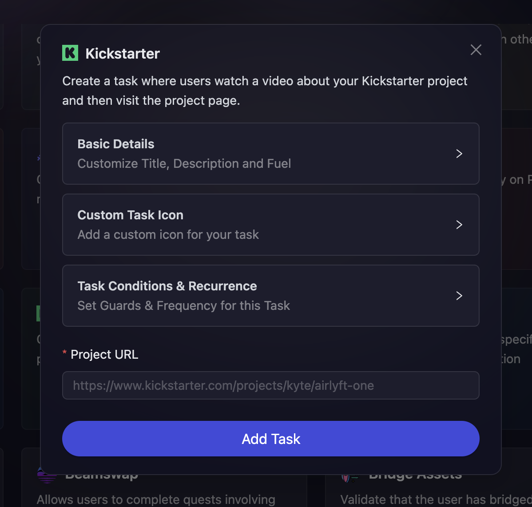Expand Custom Task Icon using its chevron
This screenshot has height=507, width=532.
coord(459,225)
